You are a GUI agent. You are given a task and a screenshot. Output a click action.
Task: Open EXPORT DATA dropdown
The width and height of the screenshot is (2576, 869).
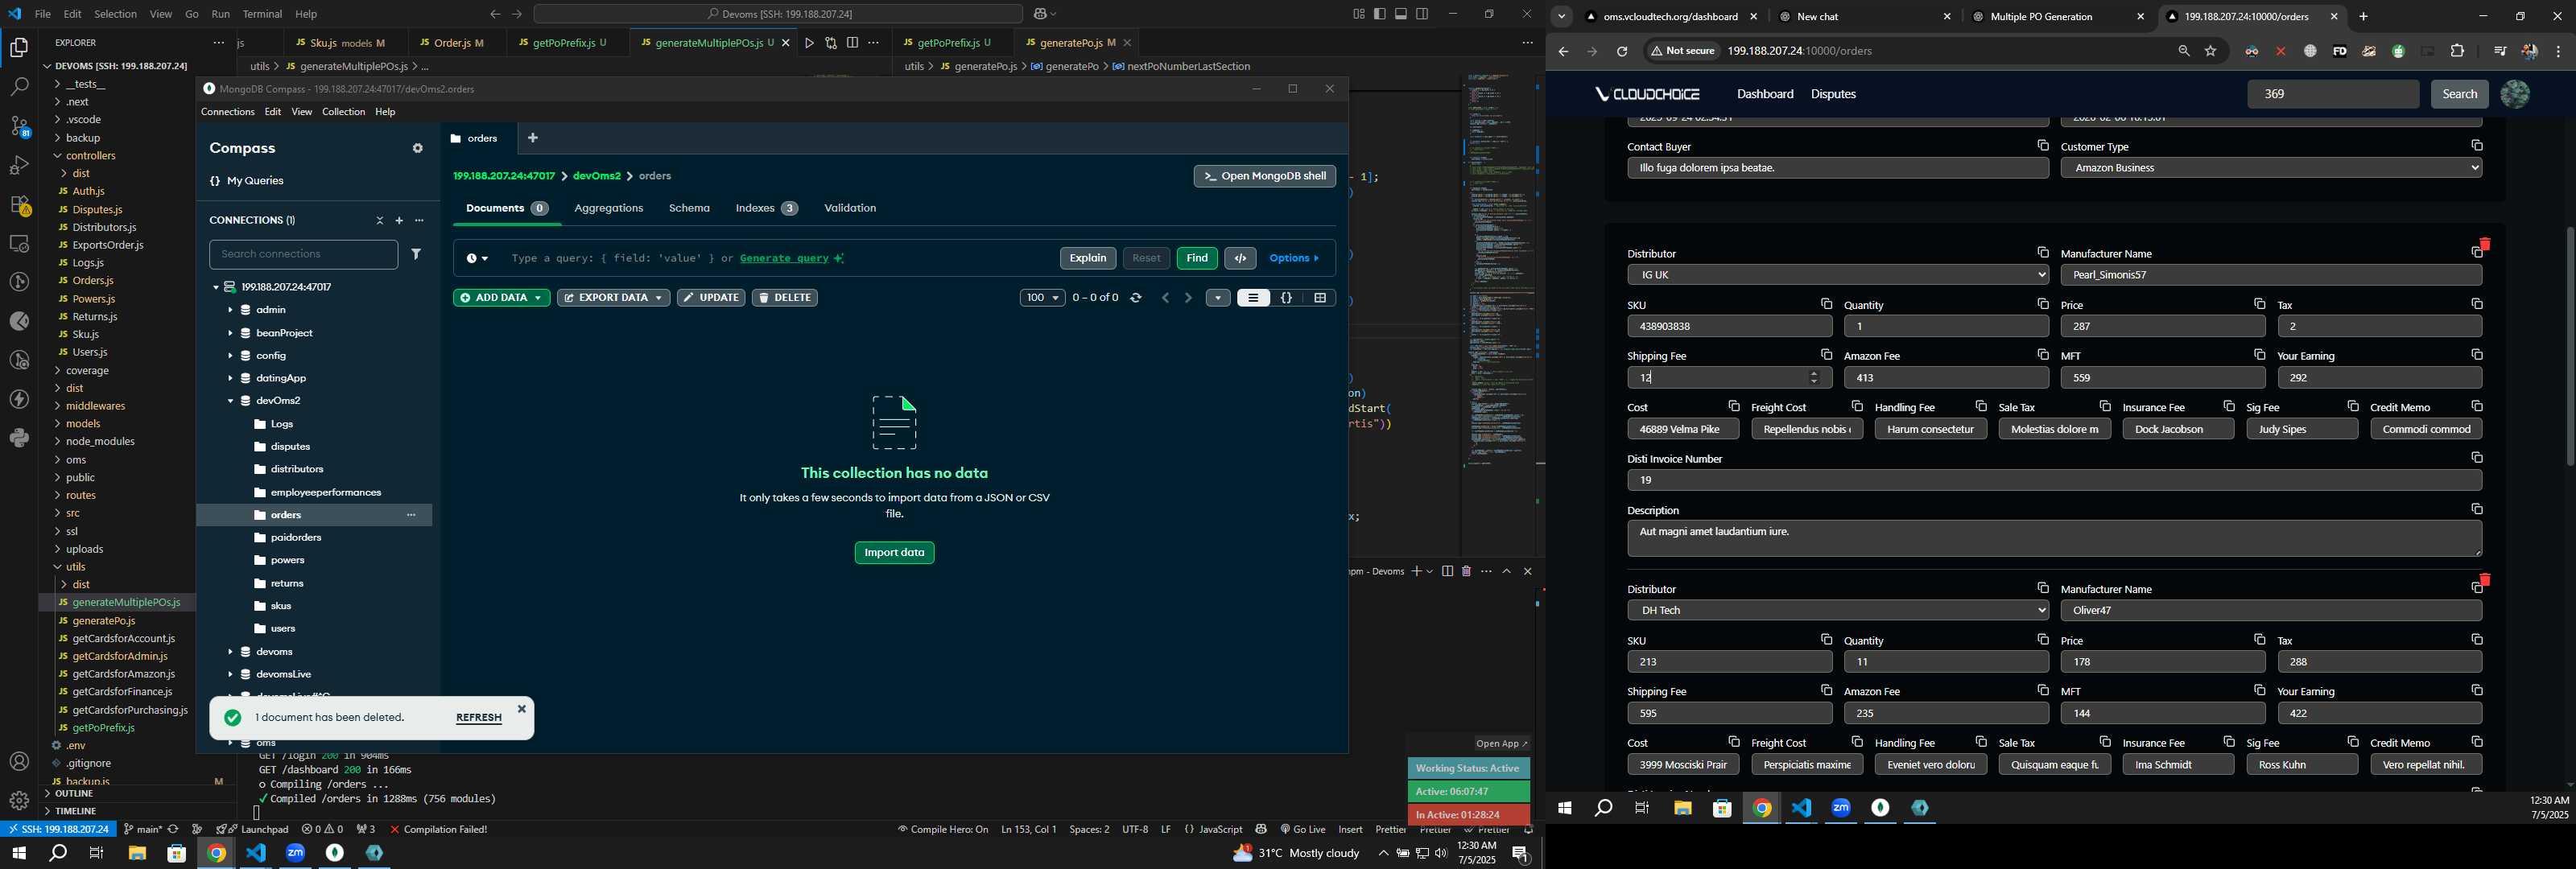[x=613, y=298]
